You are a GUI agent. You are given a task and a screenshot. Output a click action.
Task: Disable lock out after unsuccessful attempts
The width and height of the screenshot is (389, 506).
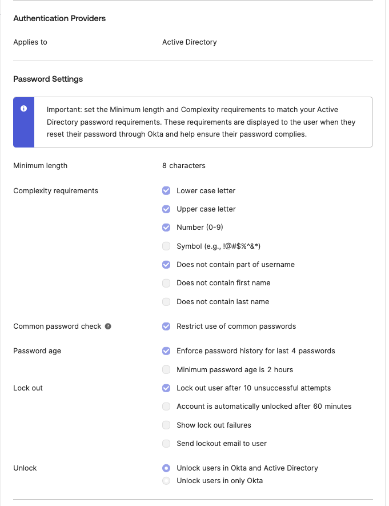tap(166, 388)
